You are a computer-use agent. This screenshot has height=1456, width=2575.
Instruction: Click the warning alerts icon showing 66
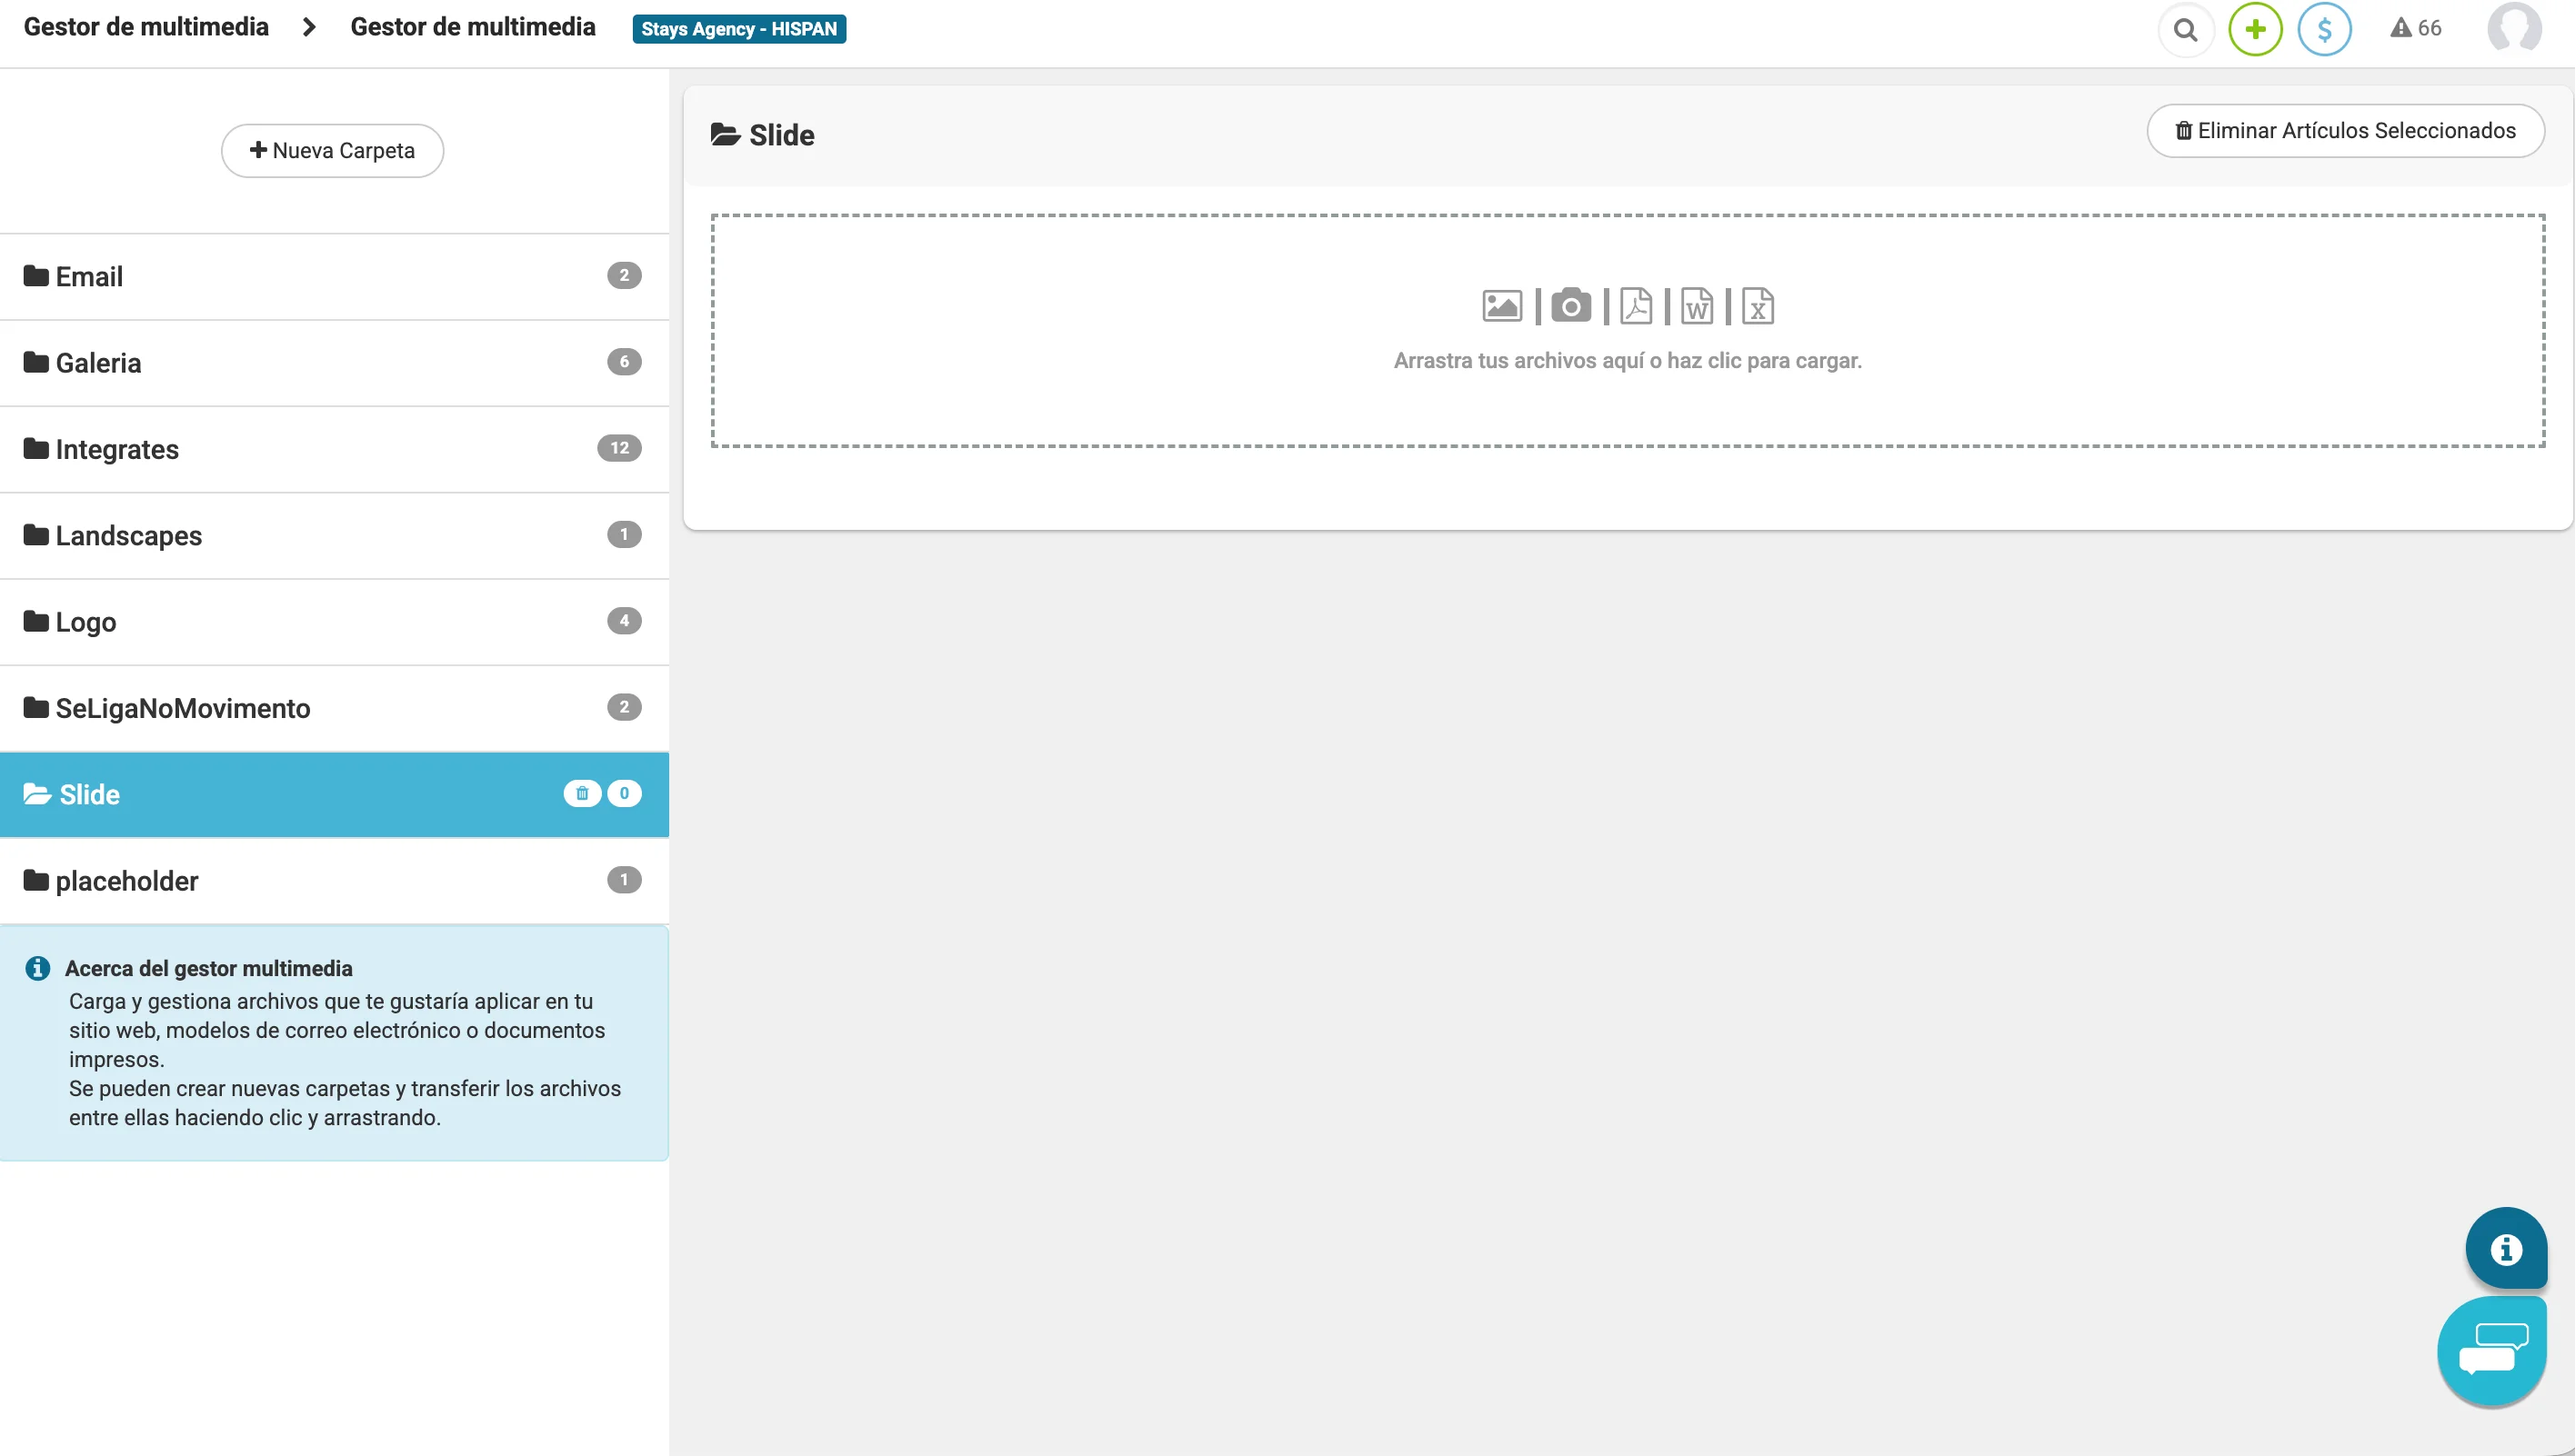coord(2415,29)
